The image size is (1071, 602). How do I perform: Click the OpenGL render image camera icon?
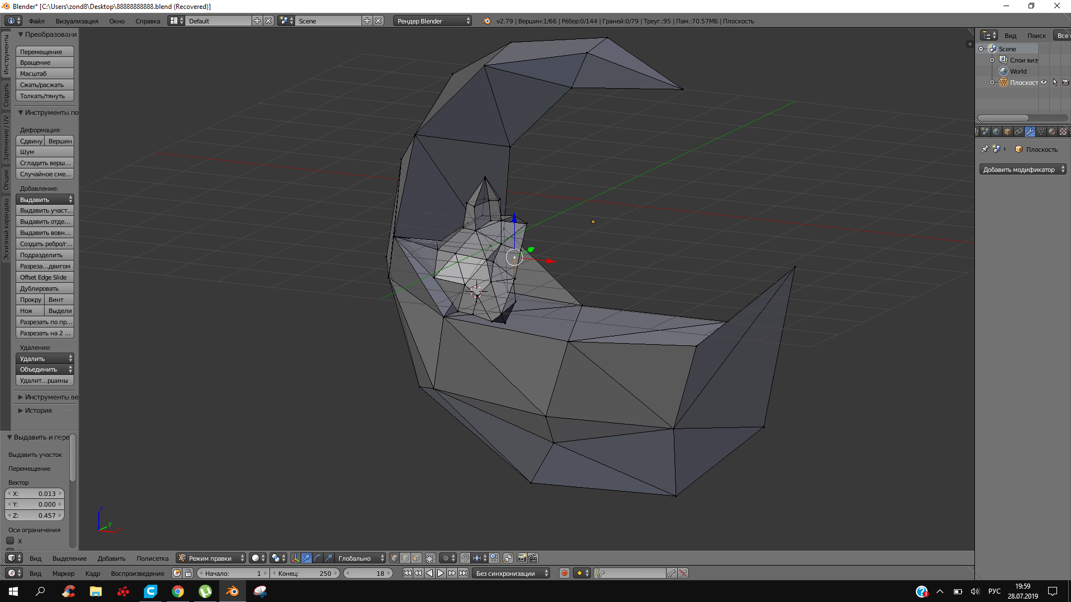pyautogui.click(x=522, y=558)
